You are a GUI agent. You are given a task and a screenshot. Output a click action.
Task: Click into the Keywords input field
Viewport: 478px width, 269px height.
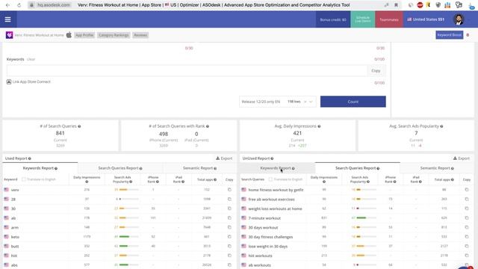[x=187, y=70]
